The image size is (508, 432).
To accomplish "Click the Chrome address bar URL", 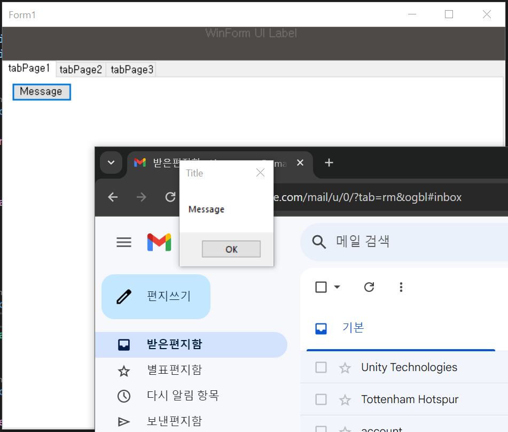I will (368, 197).
